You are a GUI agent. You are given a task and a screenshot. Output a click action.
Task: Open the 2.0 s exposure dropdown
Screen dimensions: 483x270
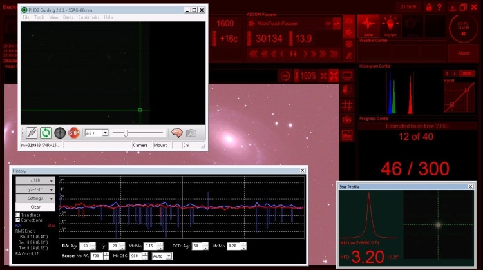pyautogui.click(x=105, y=133)
